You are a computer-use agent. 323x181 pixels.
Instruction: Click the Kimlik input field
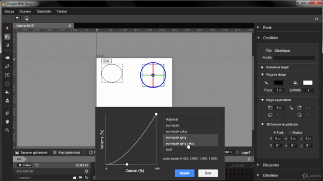[x=294, y=58]
